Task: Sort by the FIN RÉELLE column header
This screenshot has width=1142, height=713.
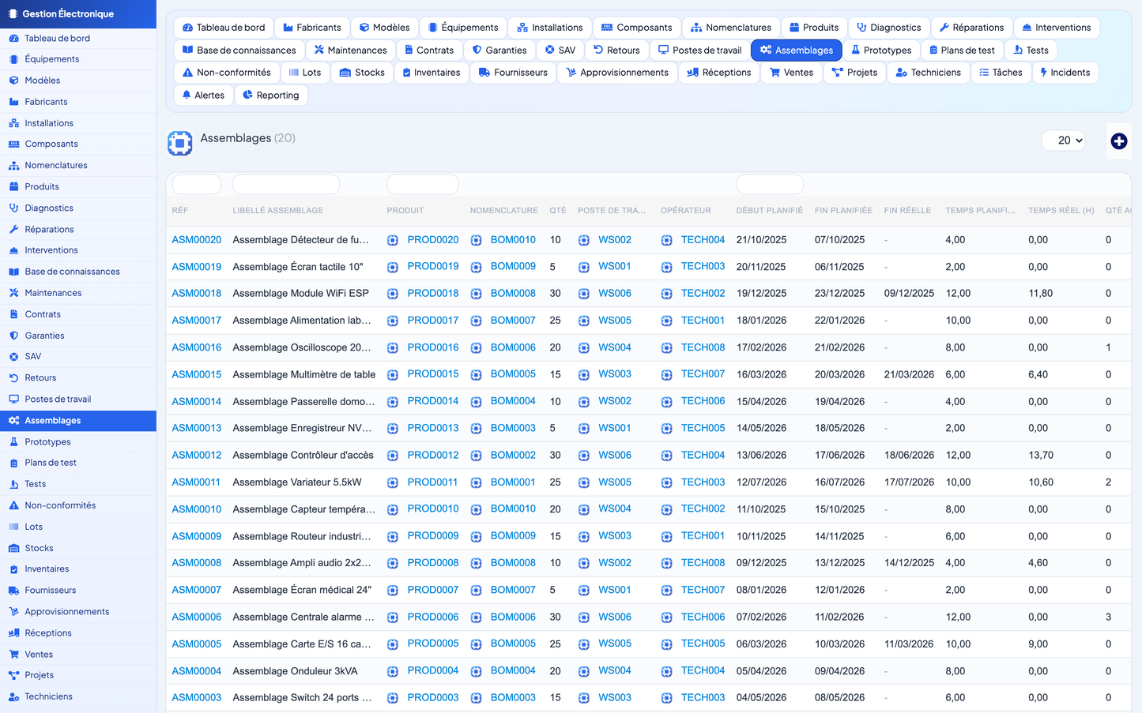Action: click(907, 211)
